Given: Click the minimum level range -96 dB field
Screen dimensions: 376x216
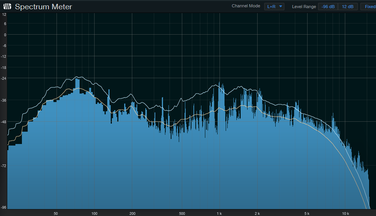Looking at the screenshot, I should point(328,7).
